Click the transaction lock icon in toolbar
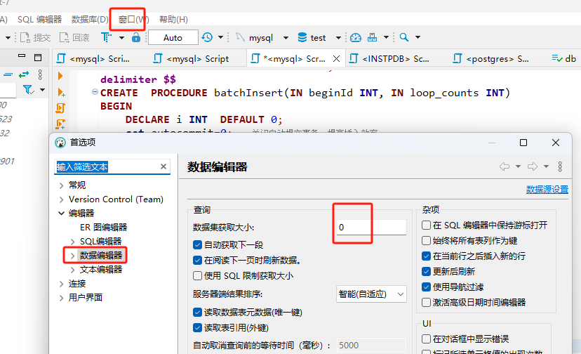 point(136,37)
